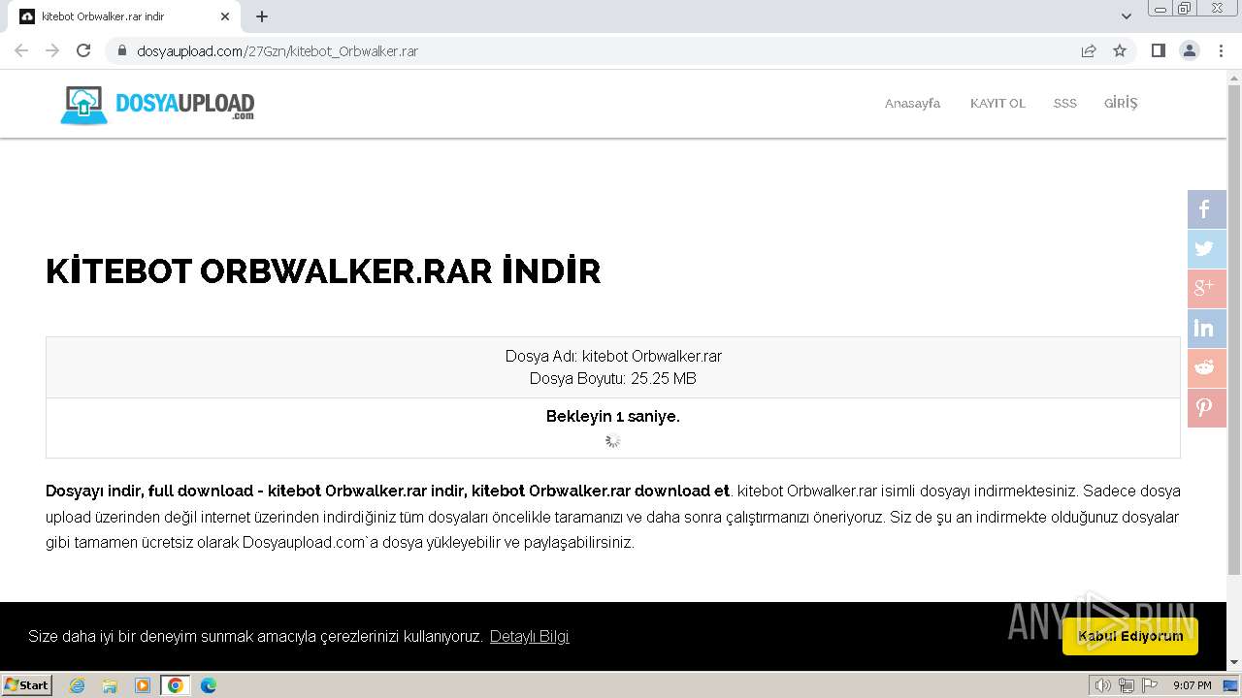
Task: Switch to Chrome in taskbar
Action: pyautogui.click(x=175, y=685)
